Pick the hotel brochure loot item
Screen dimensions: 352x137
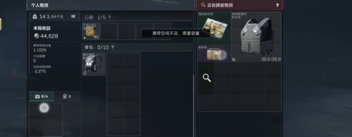tap(214, 28)
